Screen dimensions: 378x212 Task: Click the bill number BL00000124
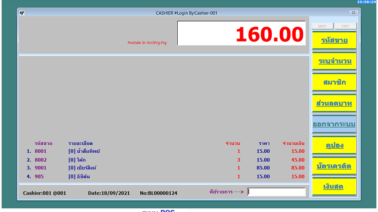(x=159, y=193)
